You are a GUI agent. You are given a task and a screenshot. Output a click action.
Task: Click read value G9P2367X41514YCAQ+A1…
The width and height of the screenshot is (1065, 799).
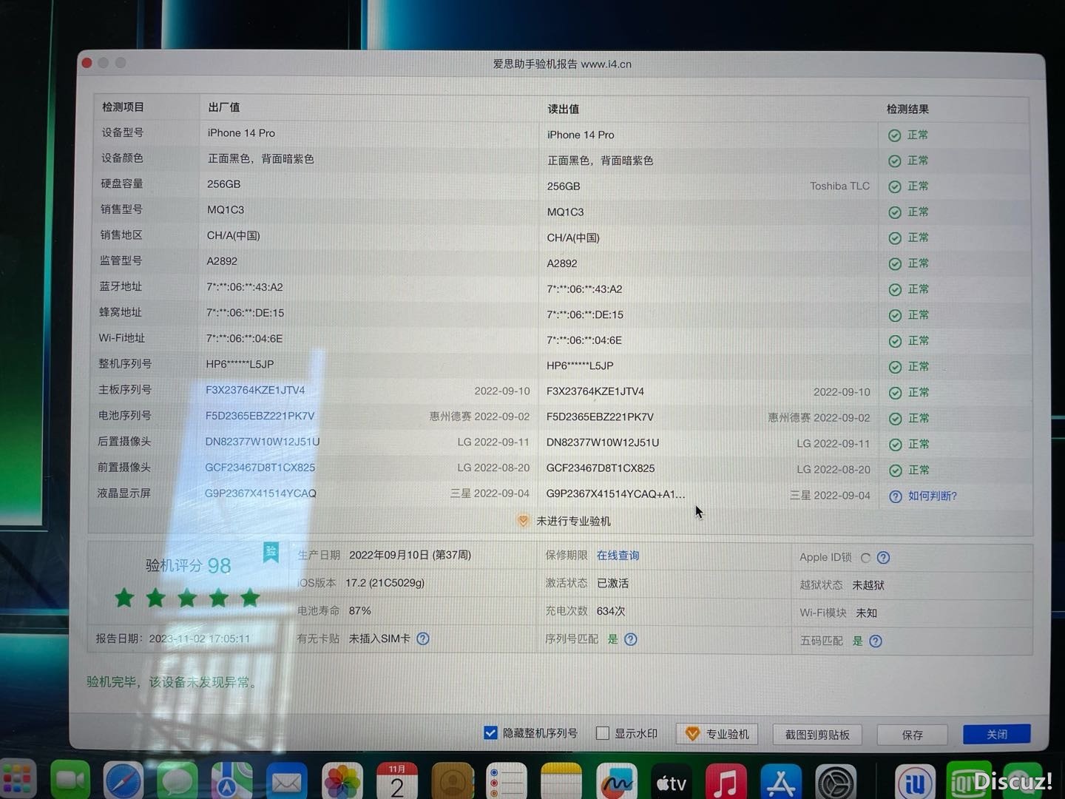point(615,493)
